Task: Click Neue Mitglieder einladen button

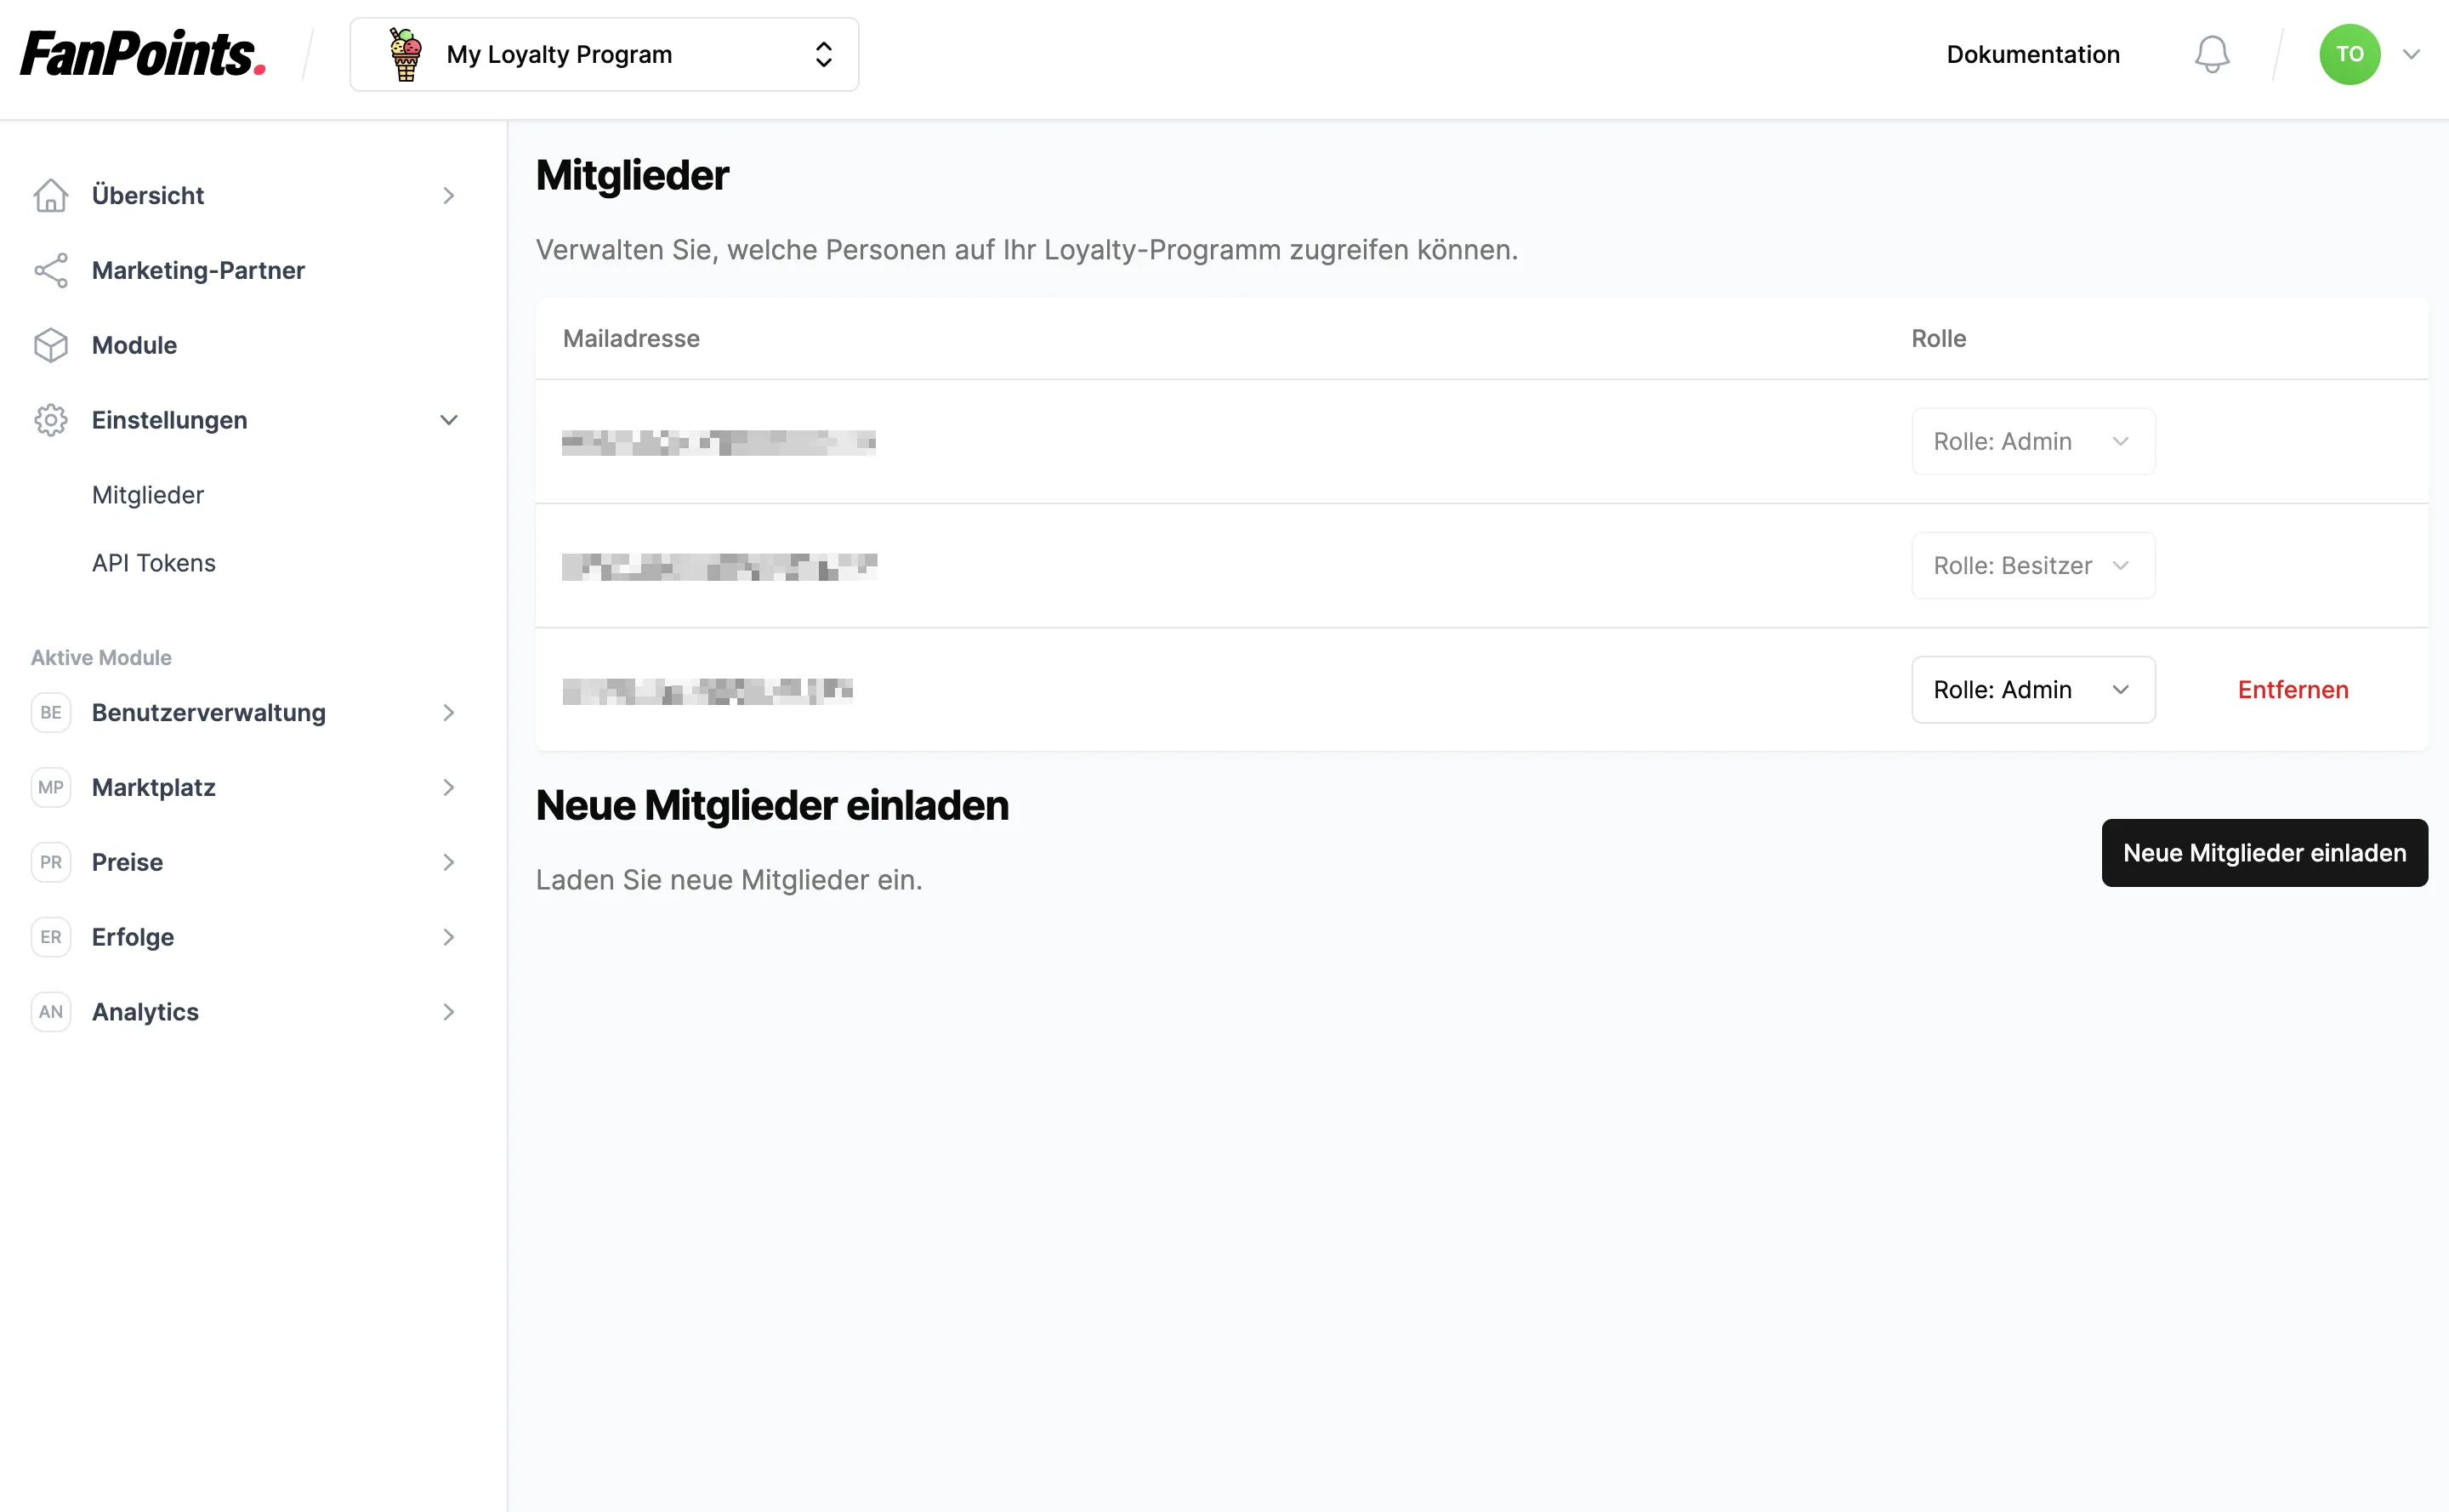Action: [2264, 852]
